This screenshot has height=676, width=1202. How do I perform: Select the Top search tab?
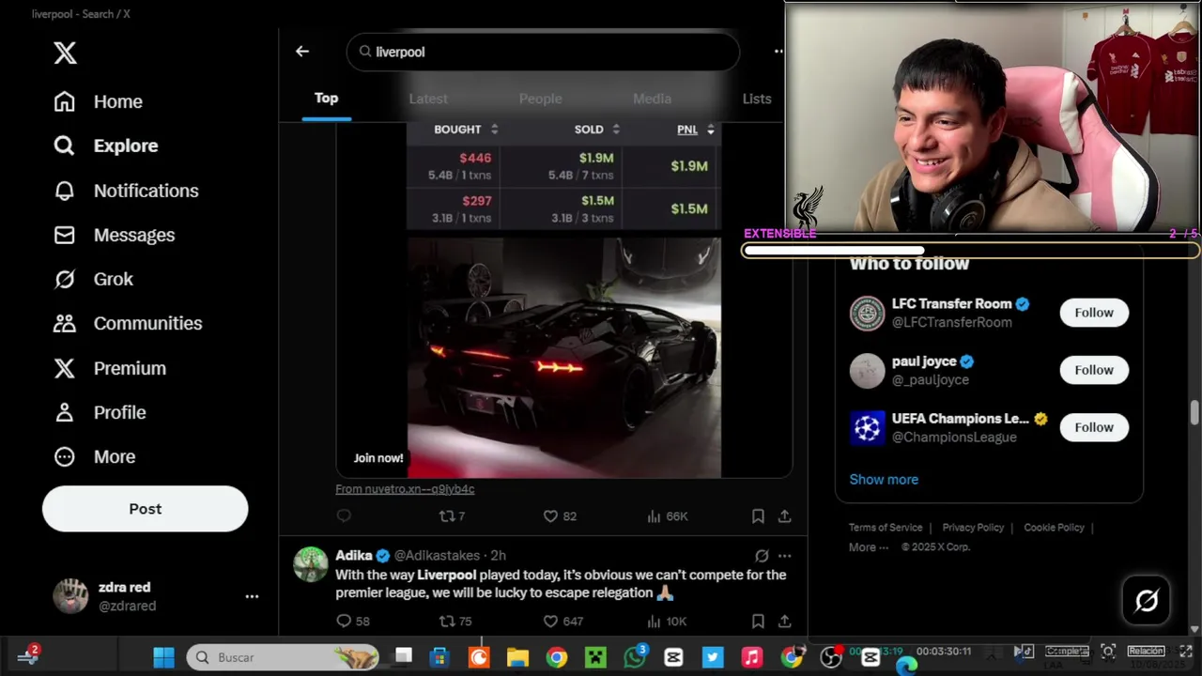click(x=326, y=98)
